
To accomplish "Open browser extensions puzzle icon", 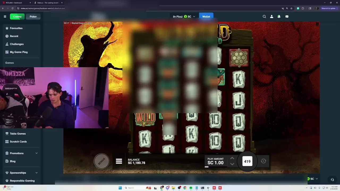I will tap(303, 8).
